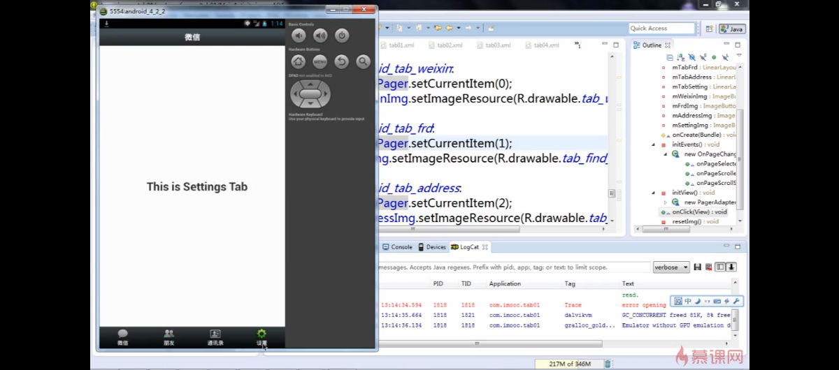Toggle IME Chinese 中 mode
Viewport: 839px width, 370px height.
(x=688, y=301)
